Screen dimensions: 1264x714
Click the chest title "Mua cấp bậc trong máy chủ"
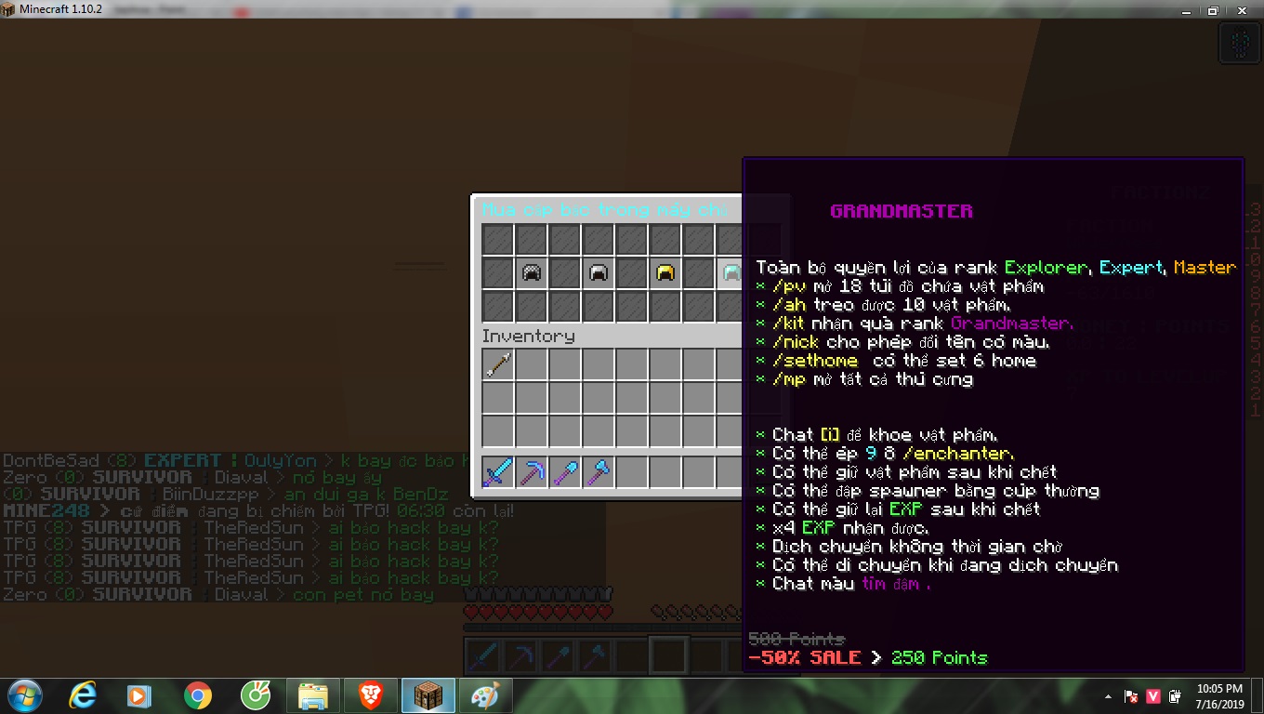(604, 210)
